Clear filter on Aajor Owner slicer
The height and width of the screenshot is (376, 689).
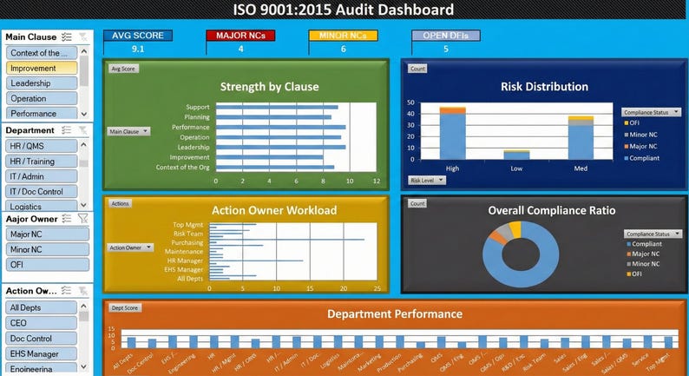point(82,219)
